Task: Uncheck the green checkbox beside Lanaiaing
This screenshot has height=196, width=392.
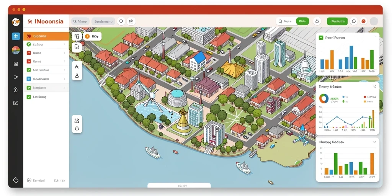Action: (28, 97)
